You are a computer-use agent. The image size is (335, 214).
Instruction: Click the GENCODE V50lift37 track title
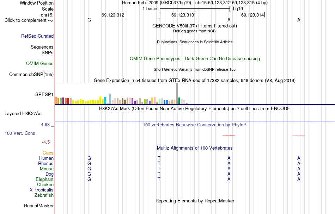pyautogui.click(x=195, y=26)
